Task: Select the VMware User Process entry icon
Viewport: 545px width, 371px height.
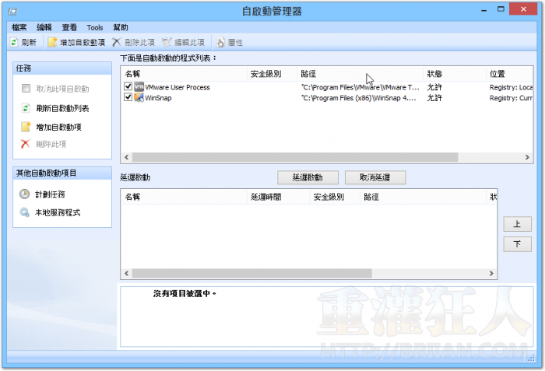Action: [x=139, y=87]
